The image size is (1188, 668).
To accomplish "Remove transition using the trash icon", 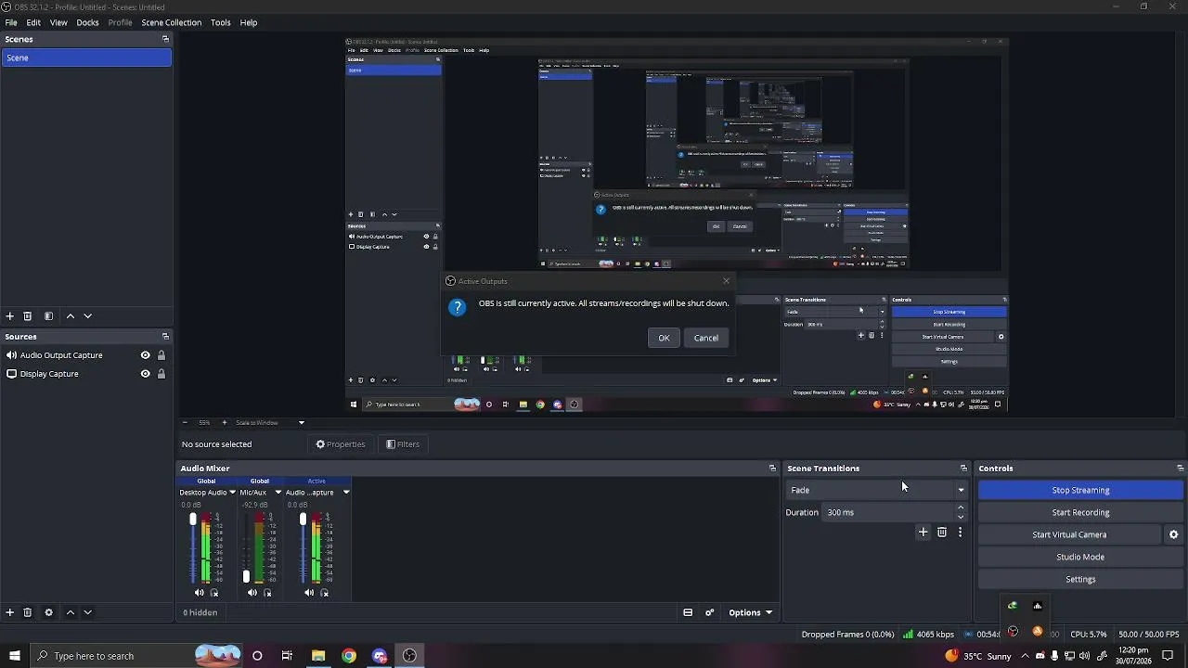I will (x=942, y=533).
